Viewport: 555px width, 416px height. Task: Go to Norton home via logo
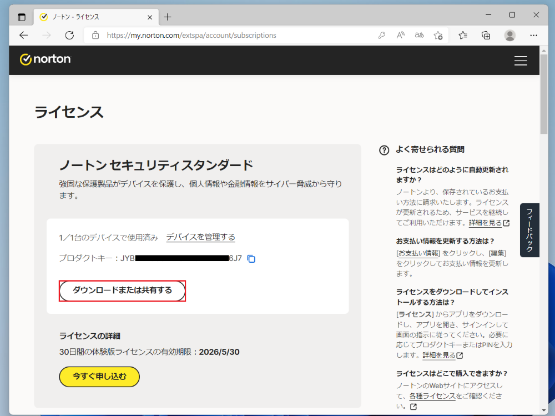coord(46,59)
